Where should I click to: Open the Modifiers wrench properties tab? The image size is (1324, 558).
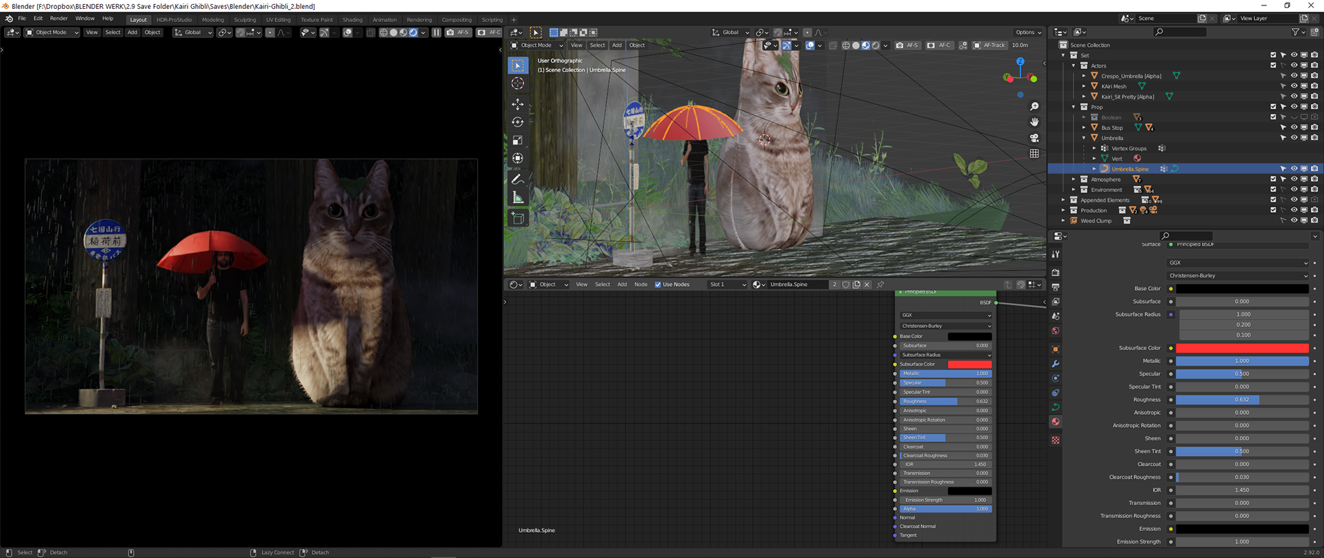pyautogui.click(x=1055, y=364)
